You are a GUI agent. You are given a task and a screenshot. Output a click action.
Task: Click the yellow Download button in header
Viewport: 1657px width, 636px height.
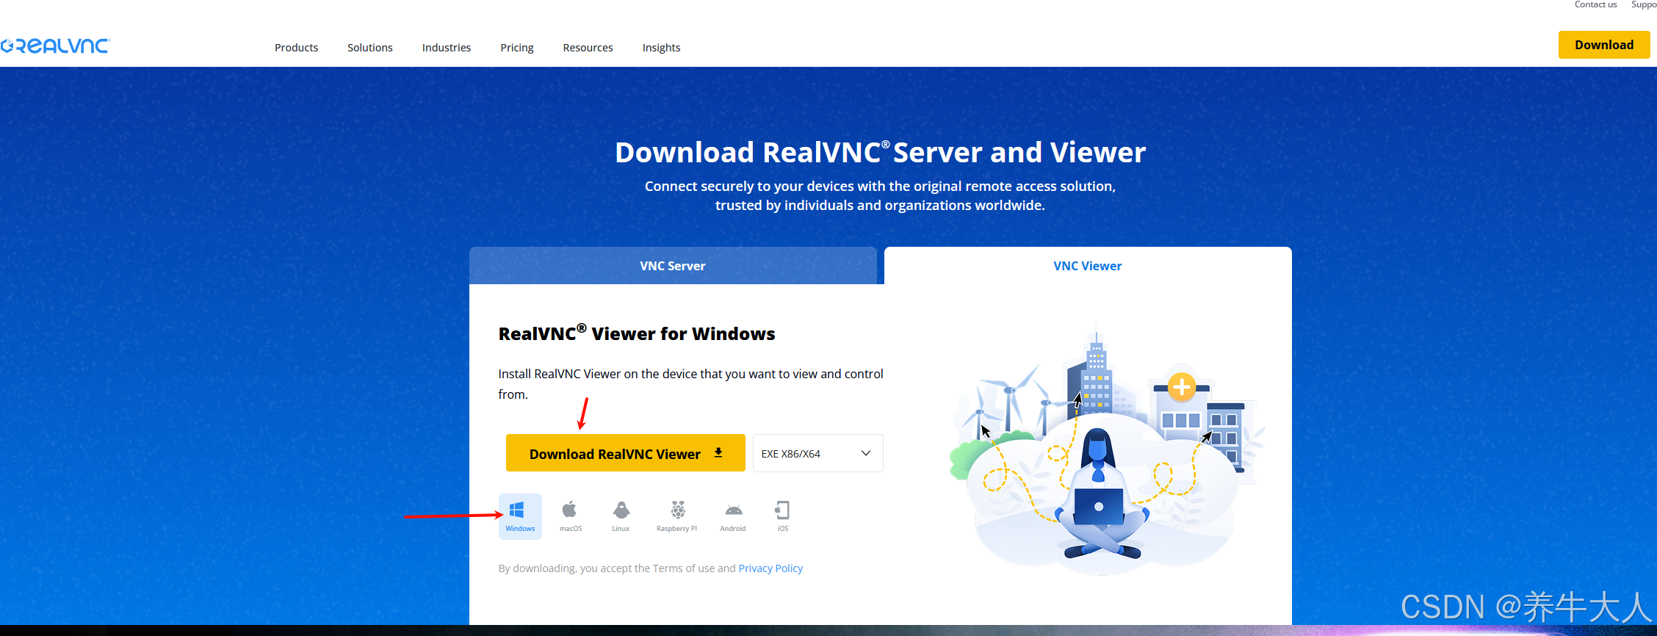pyautogui.click(x=1604, y=45)
